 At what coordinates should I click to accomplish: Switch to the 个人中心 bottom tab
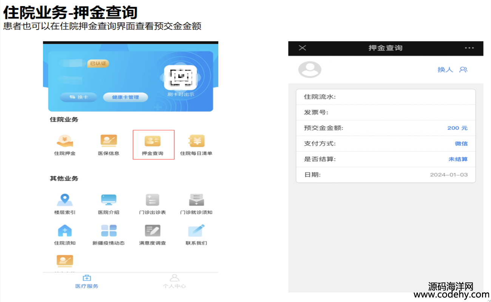174,282
